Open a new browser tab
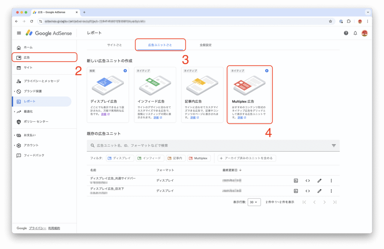Screen dimensions: 384x249 (84, 12)
